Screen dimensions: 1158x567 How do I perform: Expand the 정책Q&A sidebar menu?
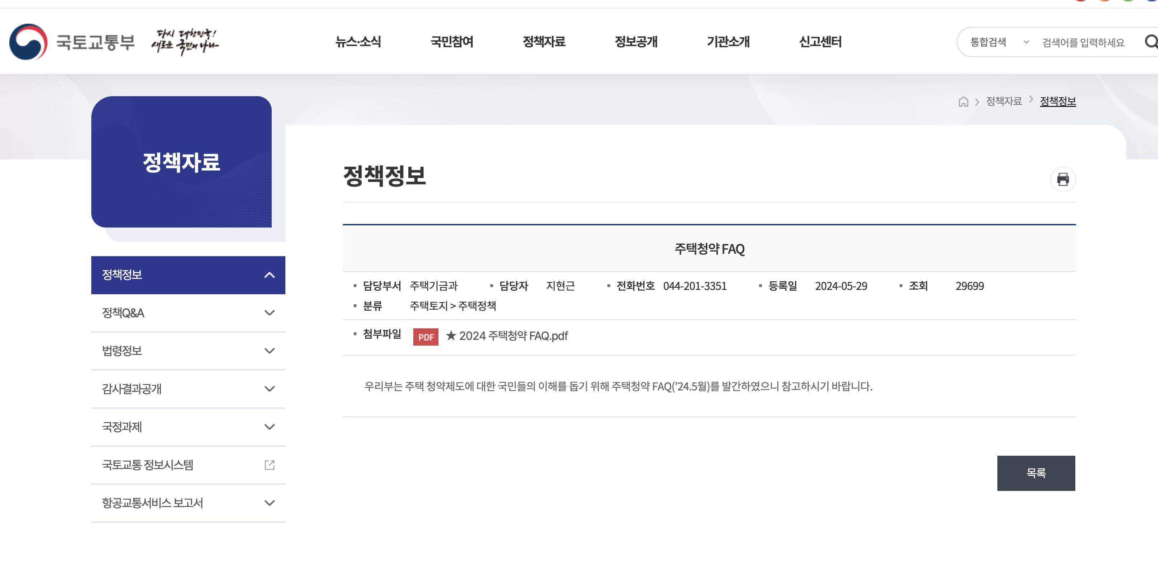click(269, 313)
